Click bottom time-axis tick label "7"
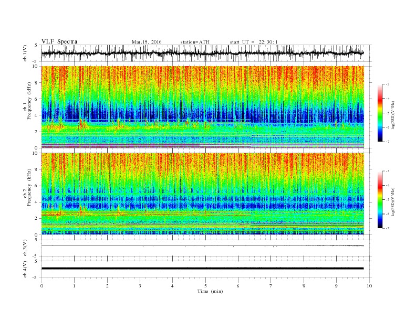416x321 pixels. pos(271,286)
